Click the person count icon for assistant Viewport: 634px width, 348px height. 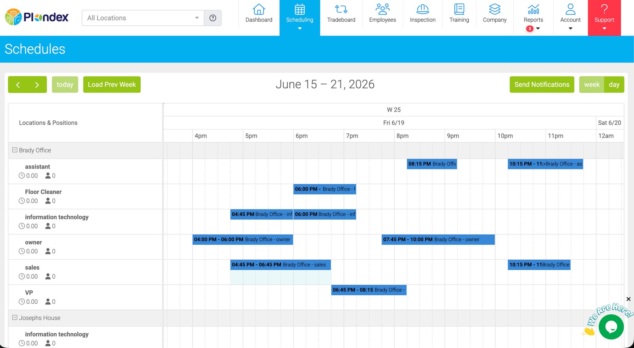[x=48, y=176]
